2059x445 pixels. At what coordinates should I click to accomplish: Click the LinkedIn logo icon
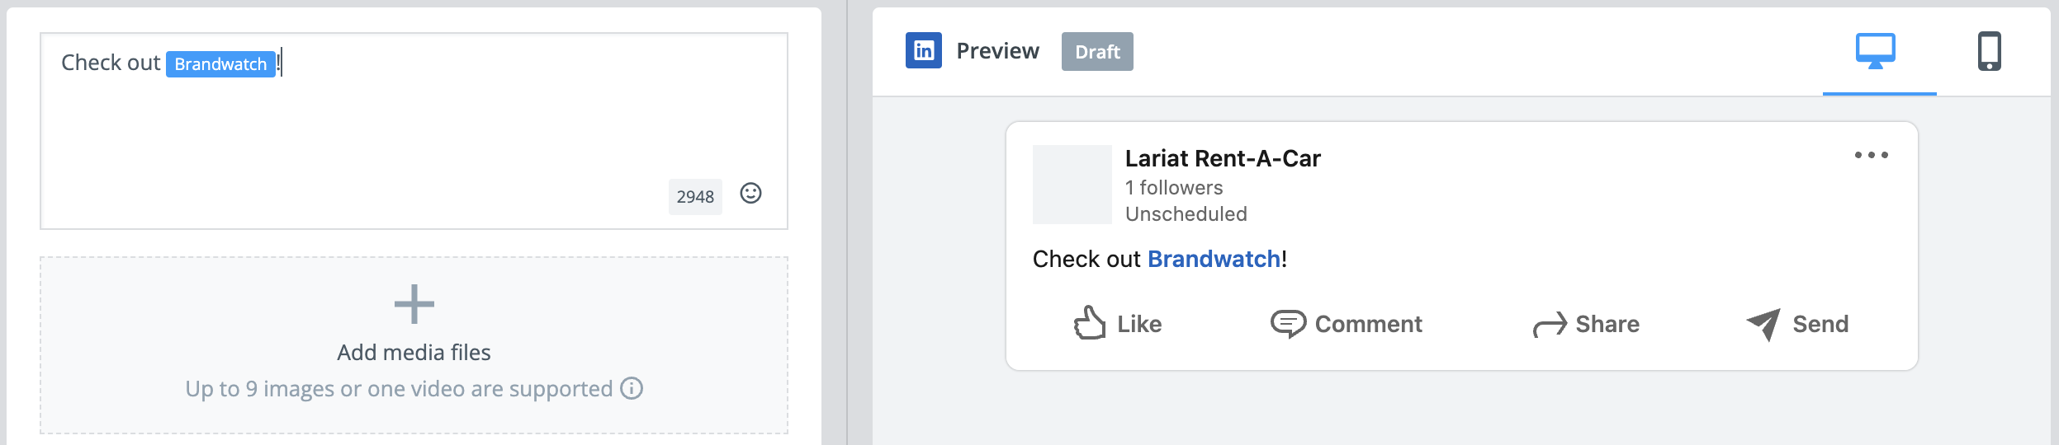pos(924,50)
